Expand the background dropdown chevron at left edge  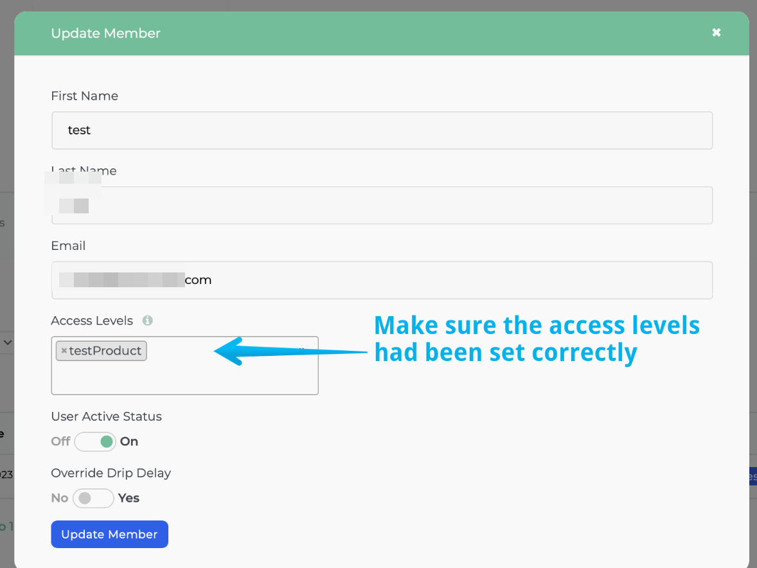(8, 342)
